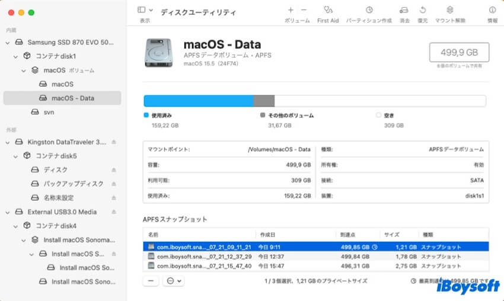Eject the バックアップディスク volume
Screen dimensions: 504x301
pos(114,184)
